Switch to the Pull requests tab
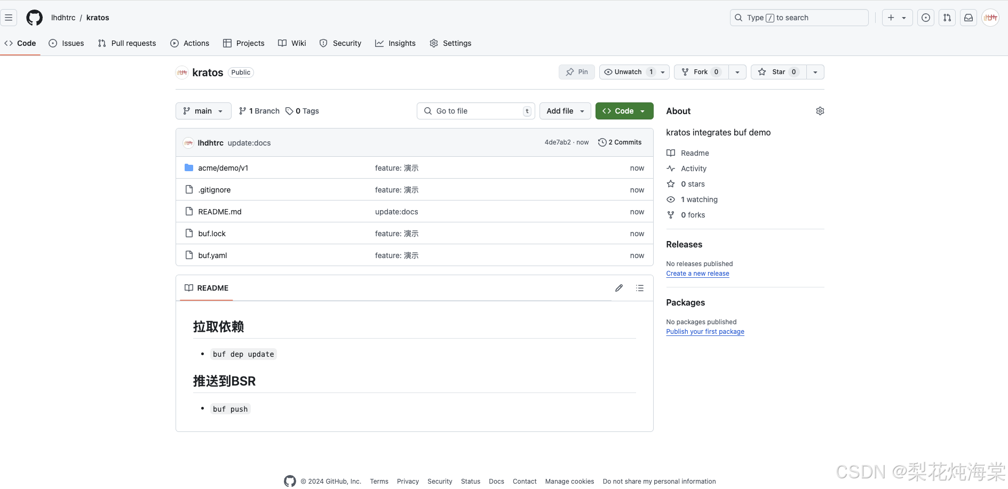Image resolution: width=1008 pixels, height=489 pixels. pyautogui.click(x=127, y=43)
